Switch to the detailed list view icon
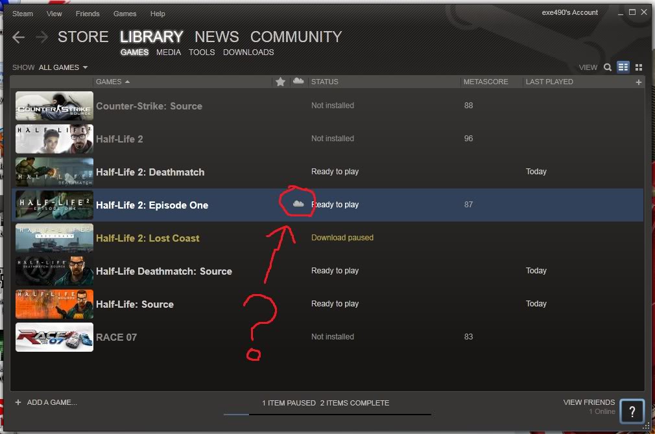 click(623, 67)
